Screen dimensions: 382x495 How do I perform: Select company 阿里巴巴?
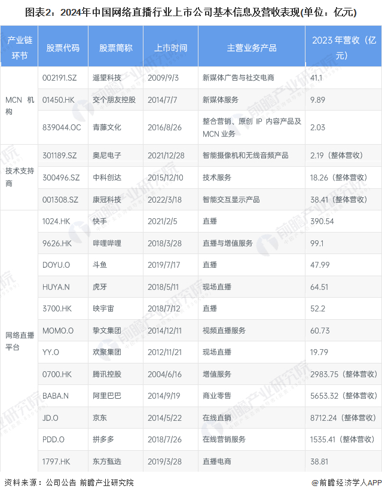tap(106, 396)
